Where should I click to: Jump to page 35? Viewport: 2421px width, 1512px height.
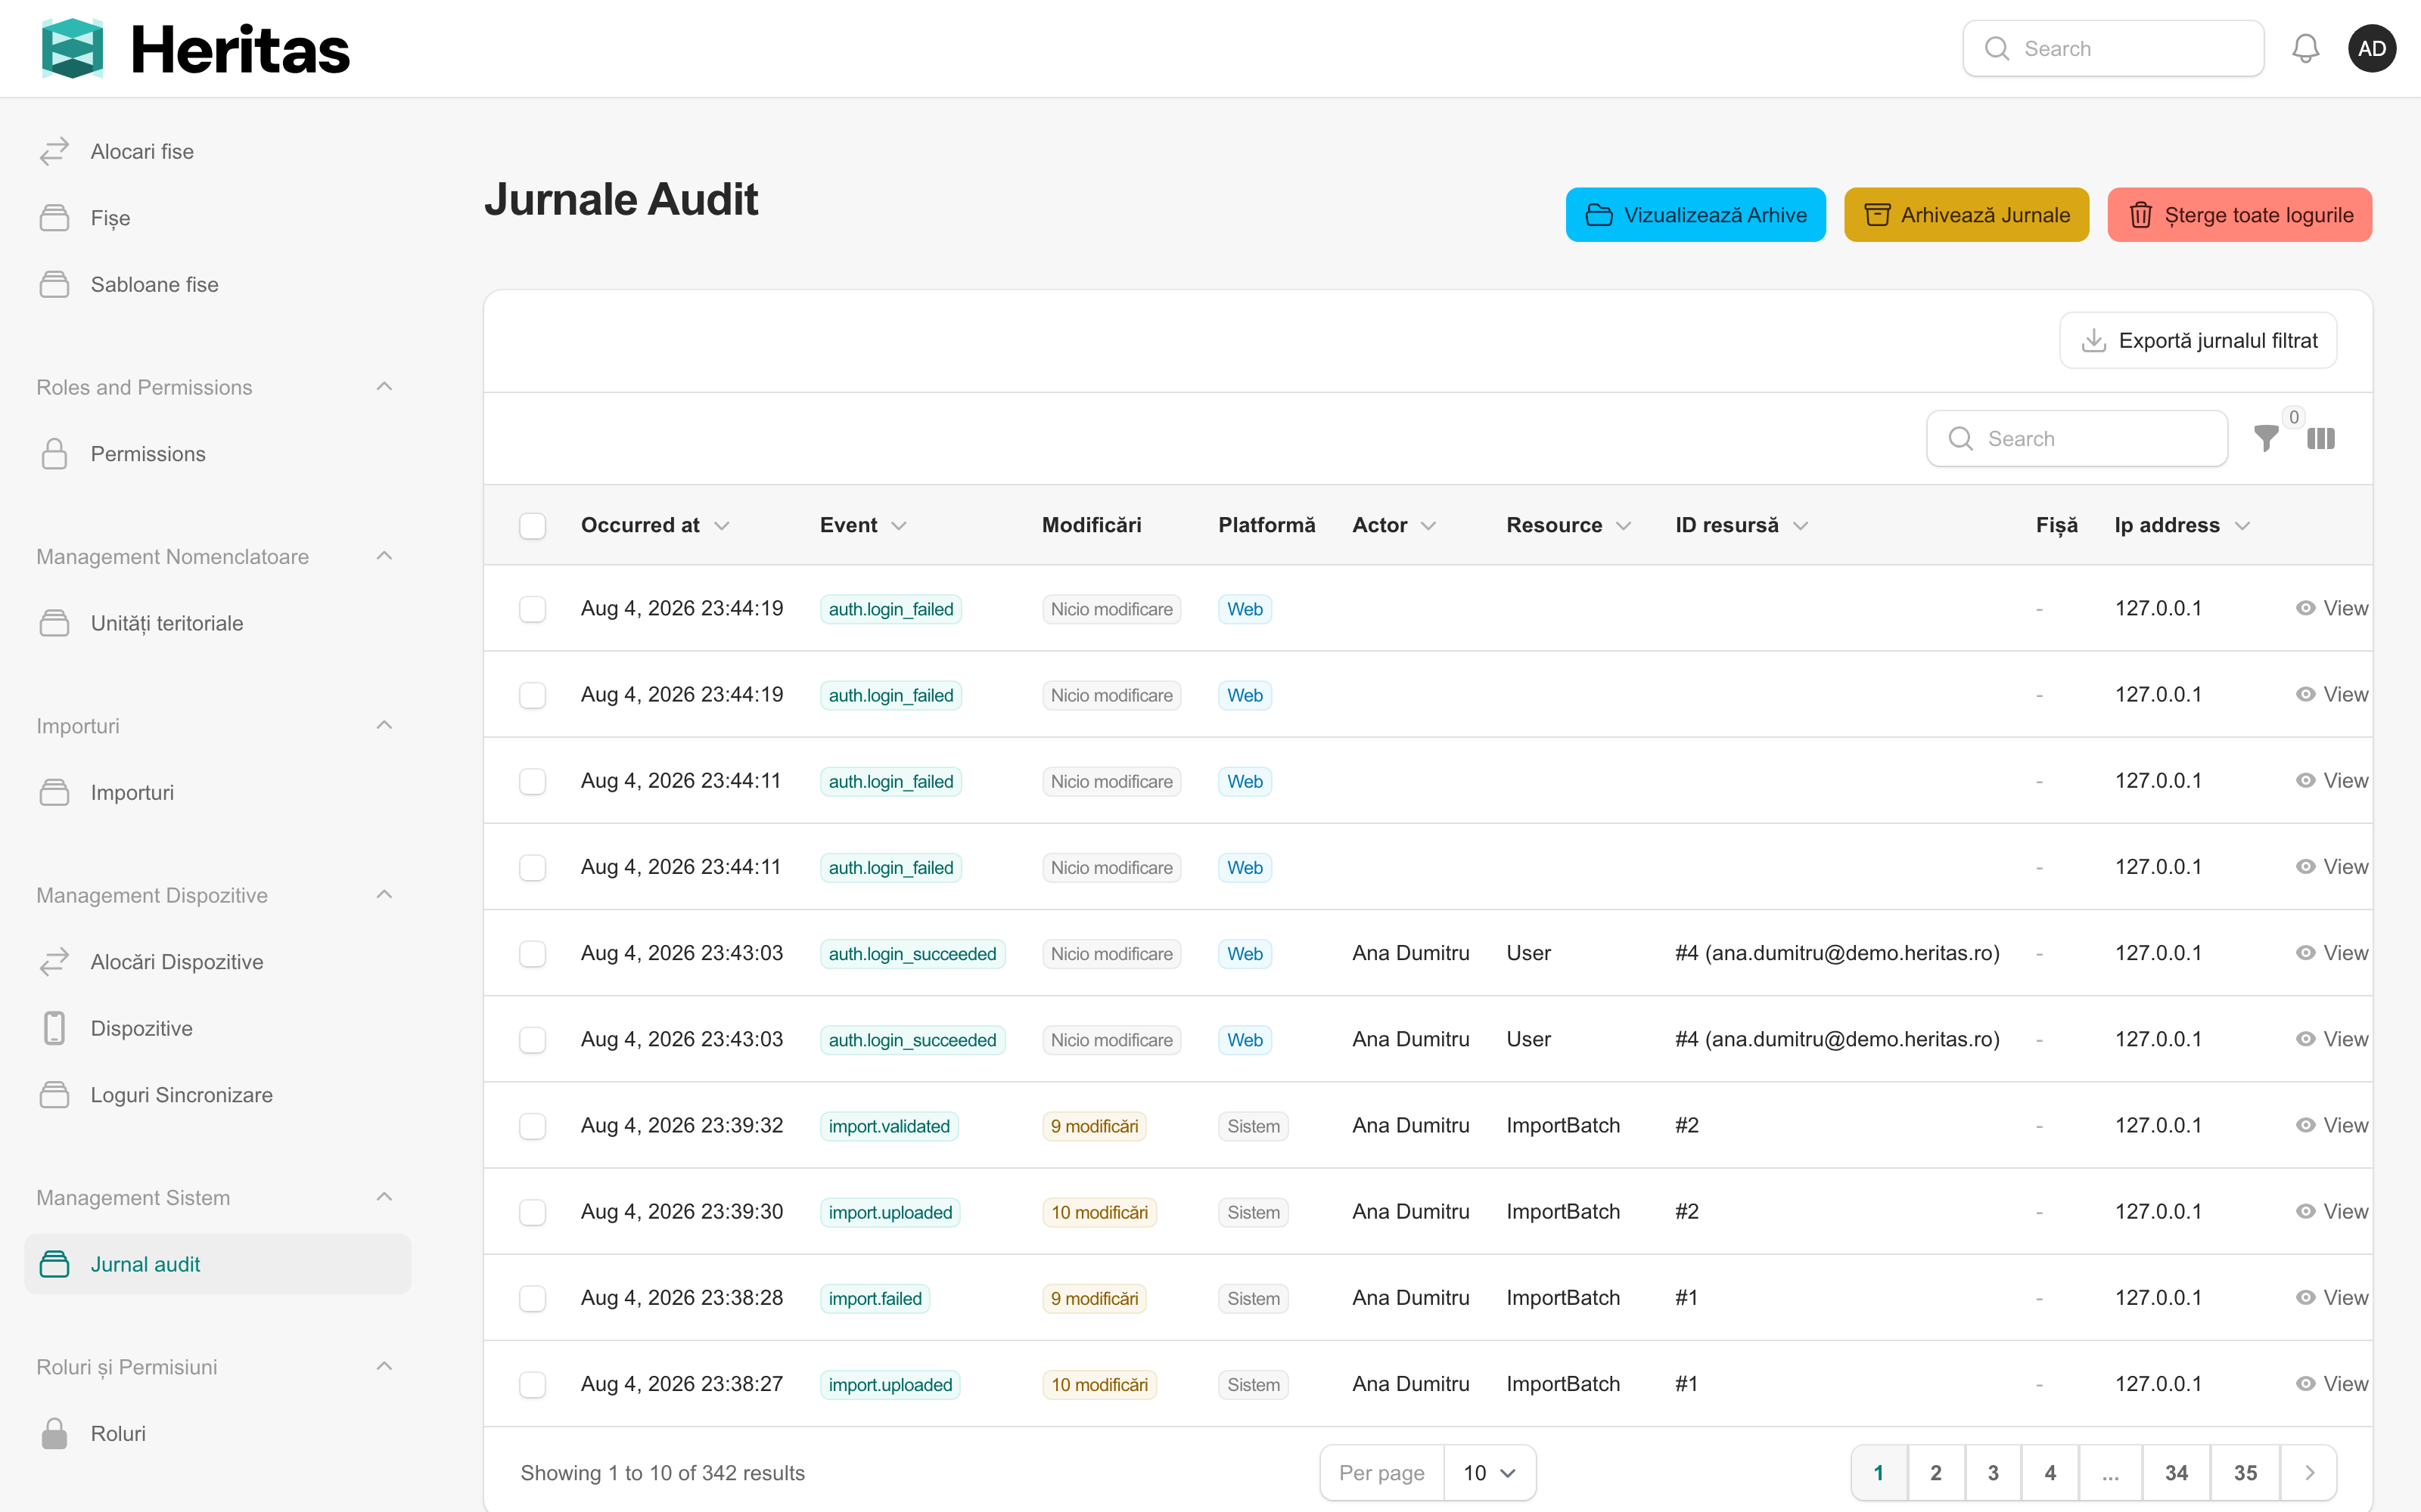[x=2245, y=1472]
